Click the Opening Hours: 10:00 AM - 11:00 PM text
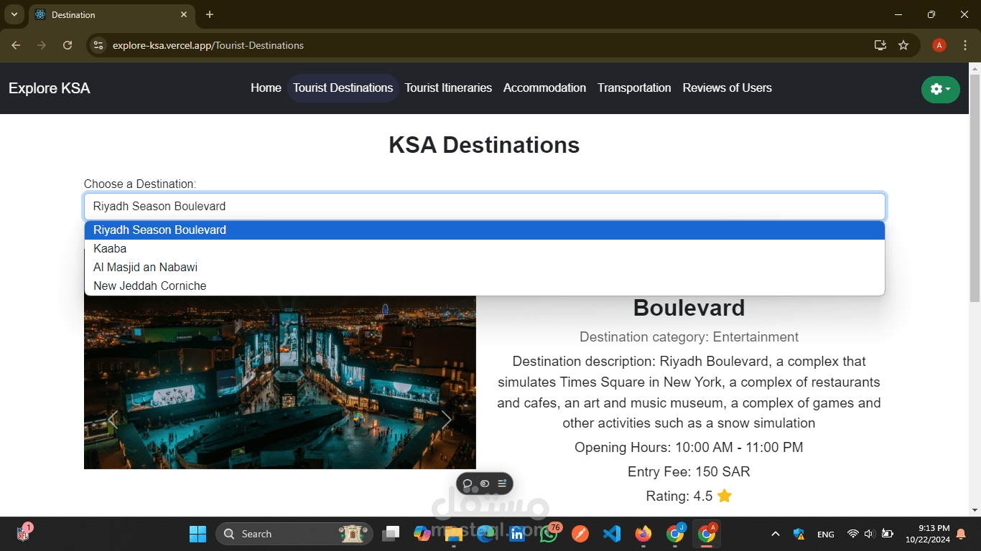Screen dimensions: 981x551 tap(689, 447)
